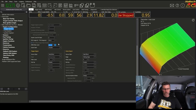The height and width of the screenshot is (110, 196).
Task: Switch to the Diagnostics tab
Action: tap(94, 9)
